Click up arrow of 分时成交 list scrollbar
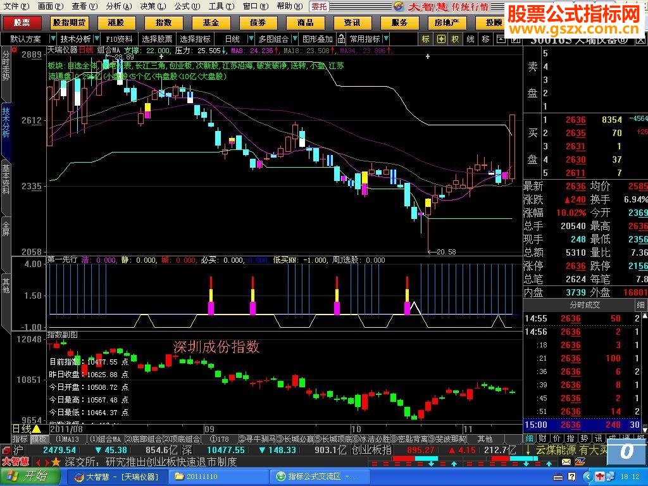 [644, 316]
